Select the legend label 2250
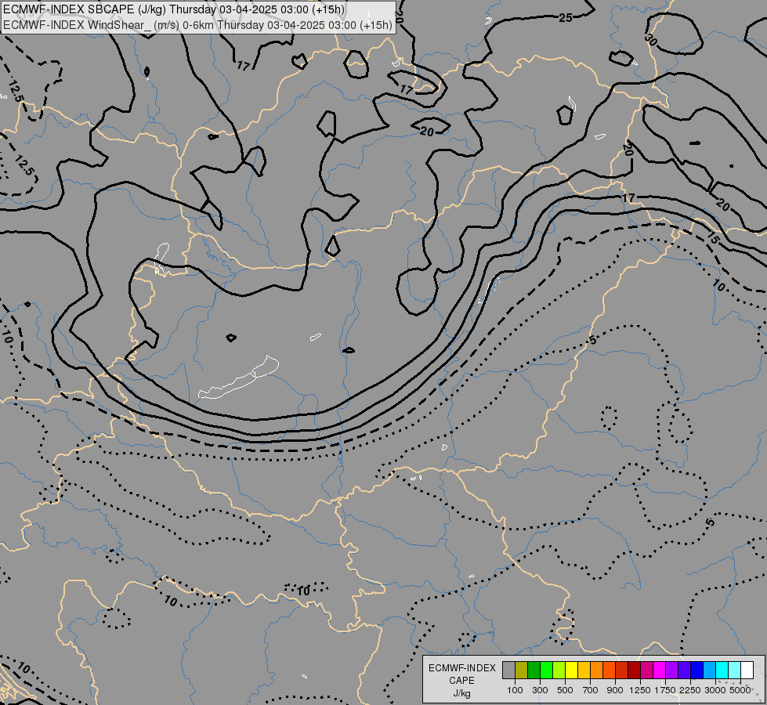 coord(690,690)
